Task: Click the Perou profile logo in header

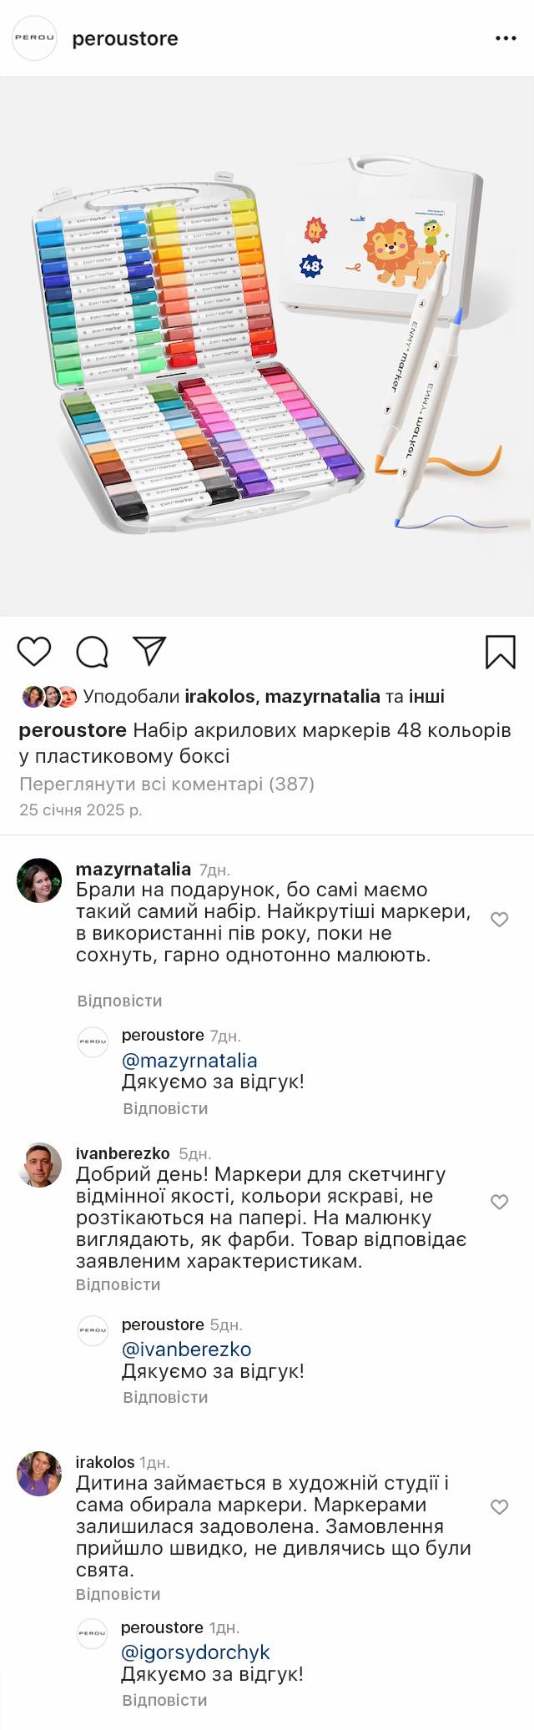Action: (x=34, y=38)
